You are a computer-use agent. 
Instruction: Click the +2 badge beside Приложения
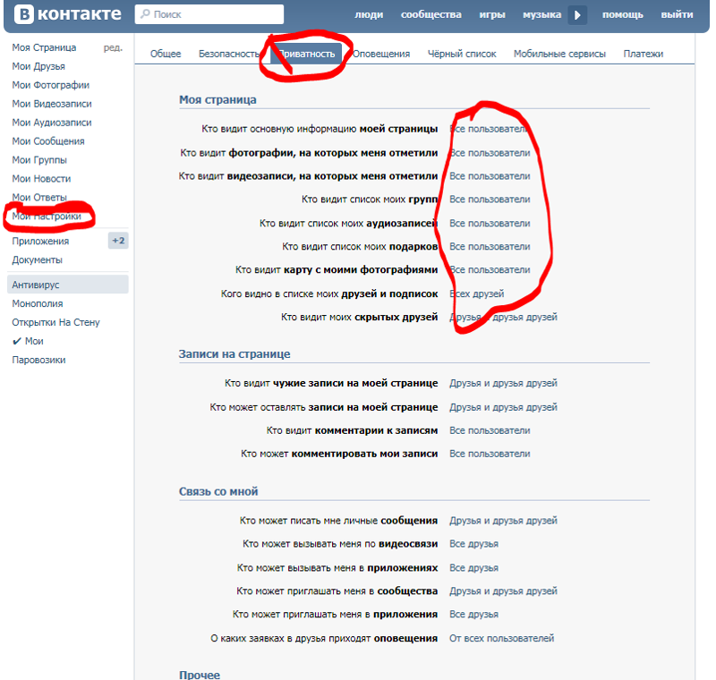tap(118, 241)
